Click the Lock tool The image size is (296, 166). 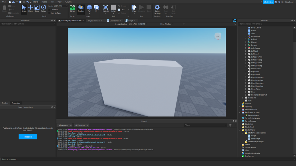[121, 10]
